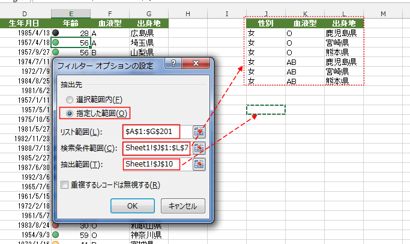Open help with the question mark button
Viewport: 410px width, 244px height.
pyautogui.click(x=173, y=63)
